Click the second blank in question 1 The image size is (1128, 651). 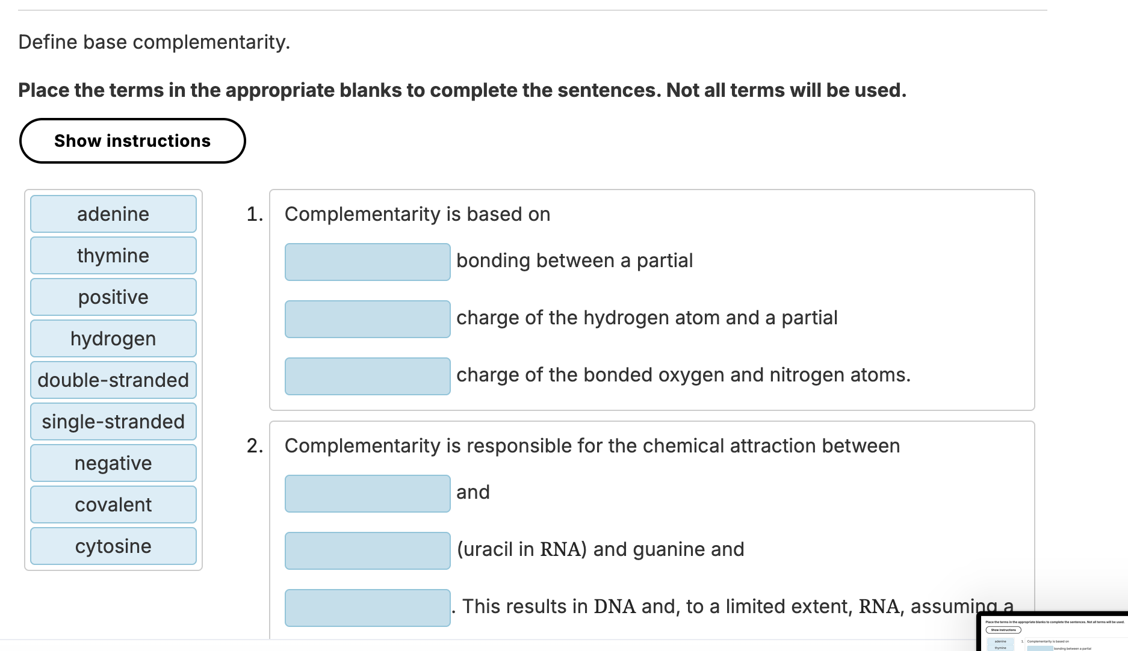pyautogui.click(x=367, y=319)
